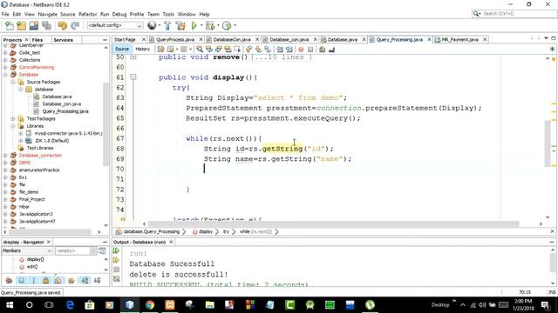Open the Navigate menu
This screenshot has width=558, height=313.
47,14
